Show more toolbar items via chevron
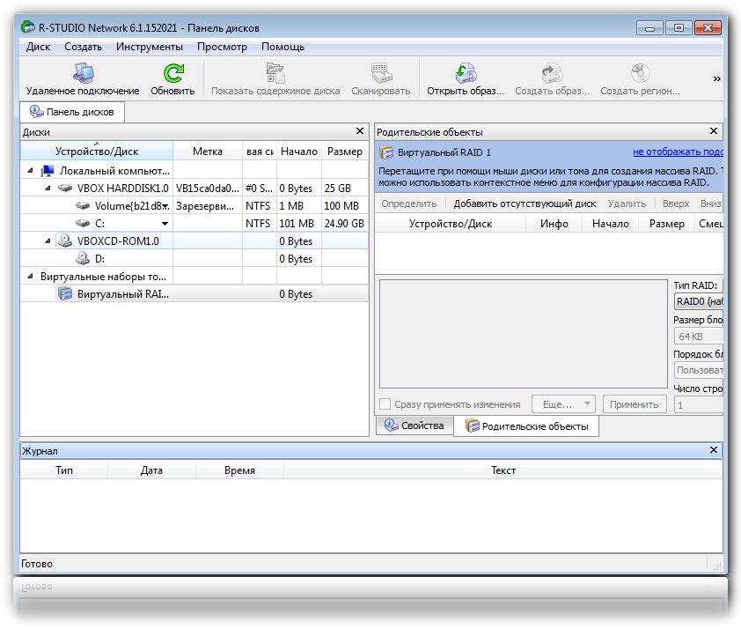The width and height of the screenshot is (741, 629). 716,79
